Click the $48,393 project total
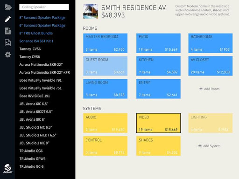The width and height of the screenshot is (239, 179). pos(113,15)
